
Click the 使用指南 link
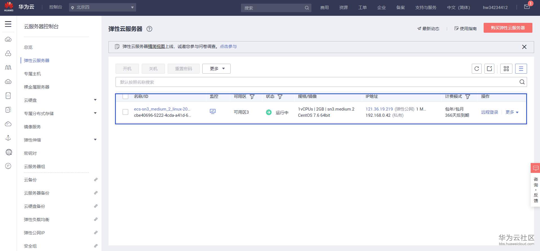465,28
